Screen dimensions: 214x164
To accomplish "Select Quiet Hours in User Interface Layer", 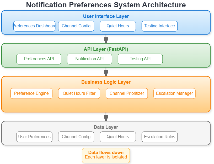I will [x=118, y=26].
